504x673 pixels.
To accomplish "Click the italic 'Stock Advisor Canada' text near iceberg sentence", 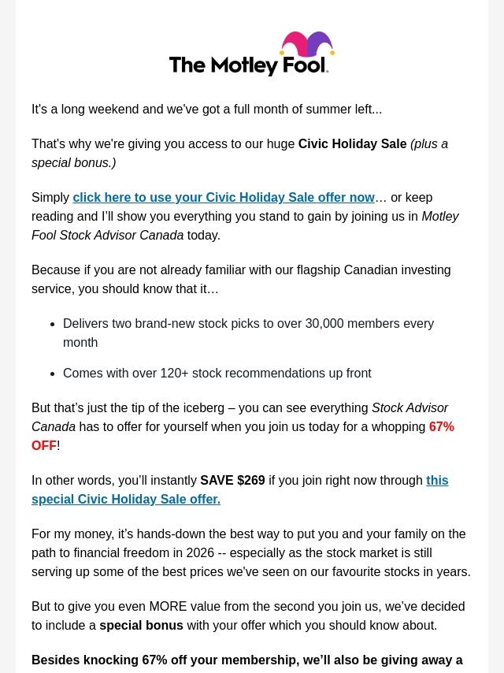I will pyautogui.click(x=239, y=417).
